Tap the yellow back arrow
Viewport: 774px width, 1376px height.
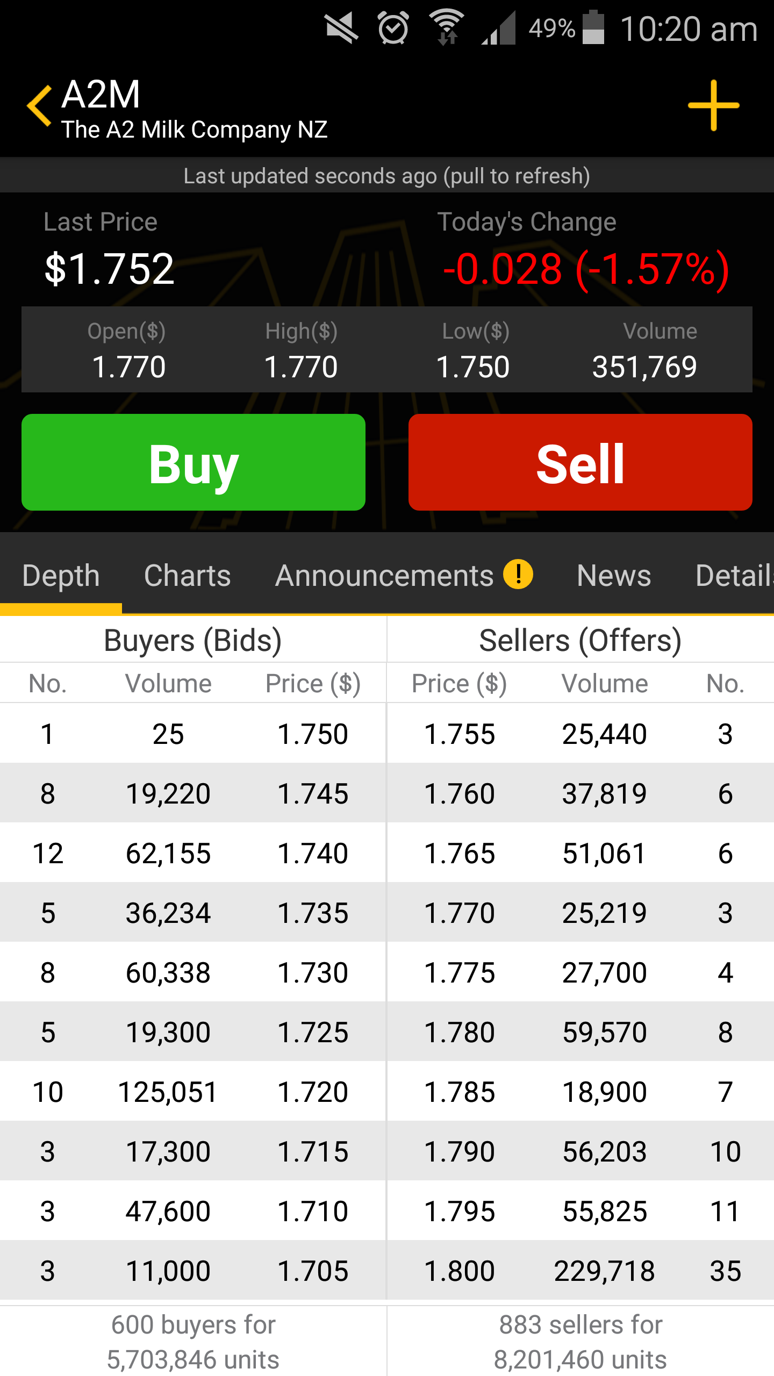pos(40,106)
